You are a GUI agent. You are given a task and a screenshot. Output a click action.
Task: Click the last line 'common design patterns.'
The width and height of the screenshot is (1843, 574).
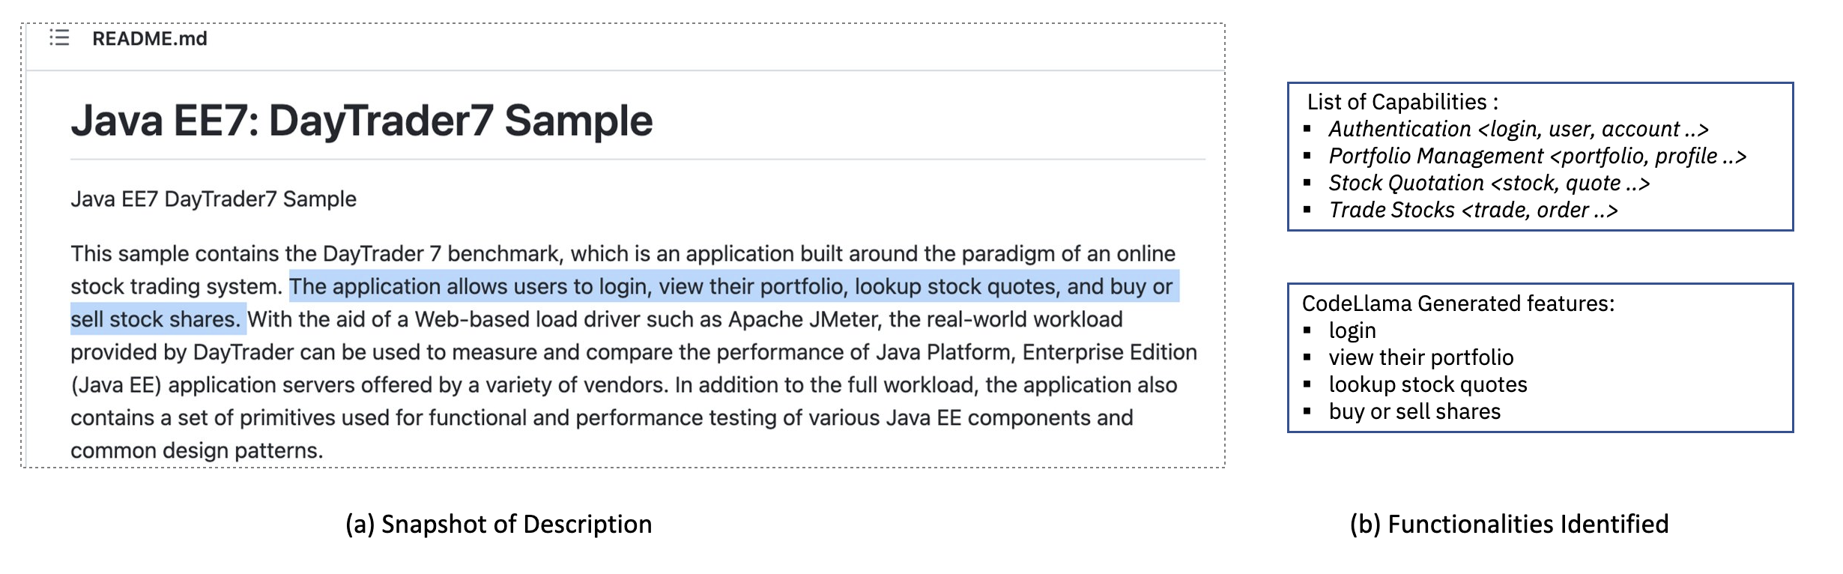click(x=196, y=450)
